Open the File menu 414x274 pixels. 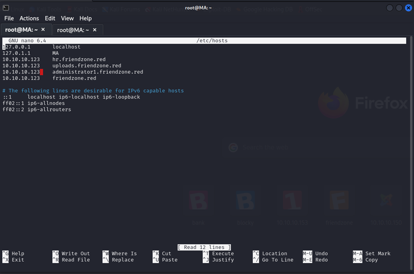click(x=9, y=18)
